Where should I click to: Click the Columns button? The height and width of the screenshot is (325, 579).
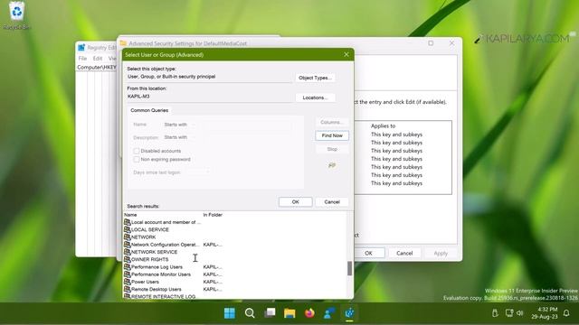click(x=332, y=122)
